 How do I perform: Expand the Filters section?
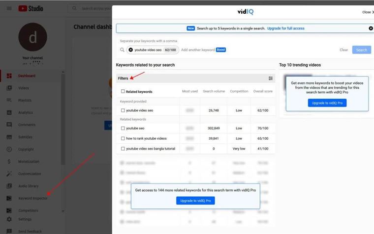pyautogui.click(x=123, y=78)
